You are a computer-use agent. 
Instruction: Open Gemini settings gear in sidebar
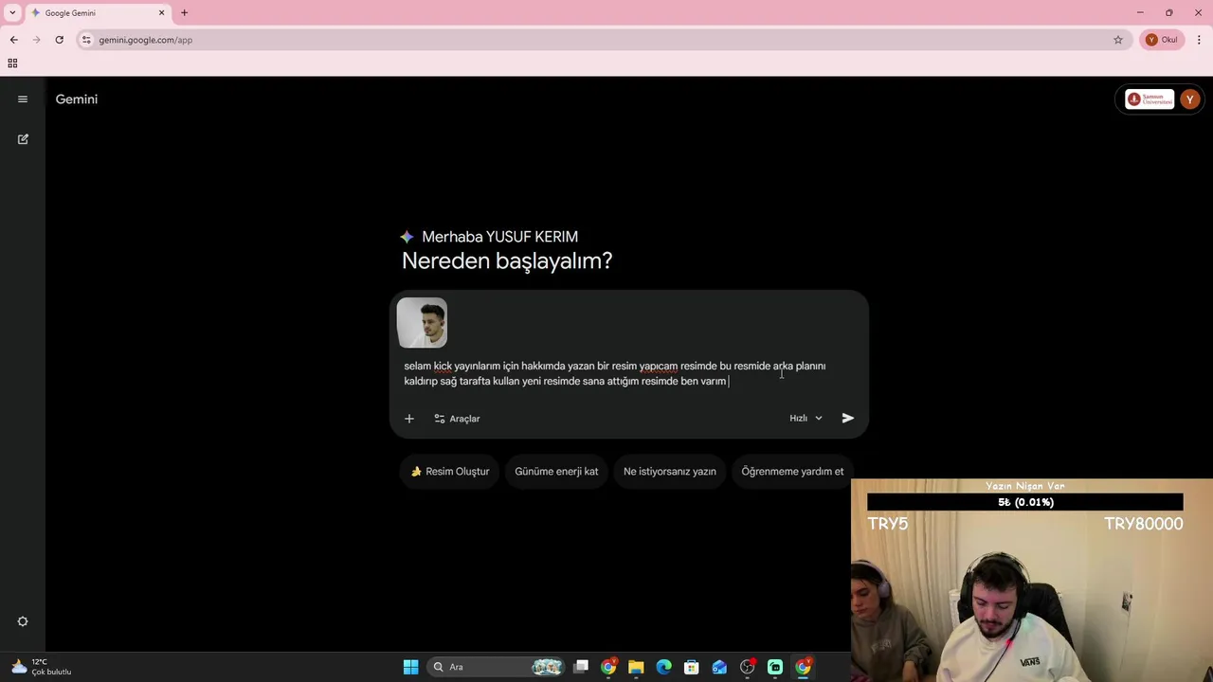pos(23,621)
